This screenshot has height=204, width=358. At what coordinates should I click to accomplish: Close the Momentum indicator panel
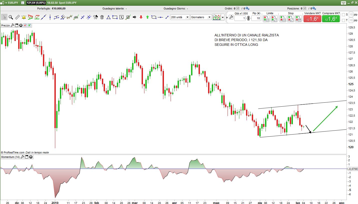click(31, 157)
